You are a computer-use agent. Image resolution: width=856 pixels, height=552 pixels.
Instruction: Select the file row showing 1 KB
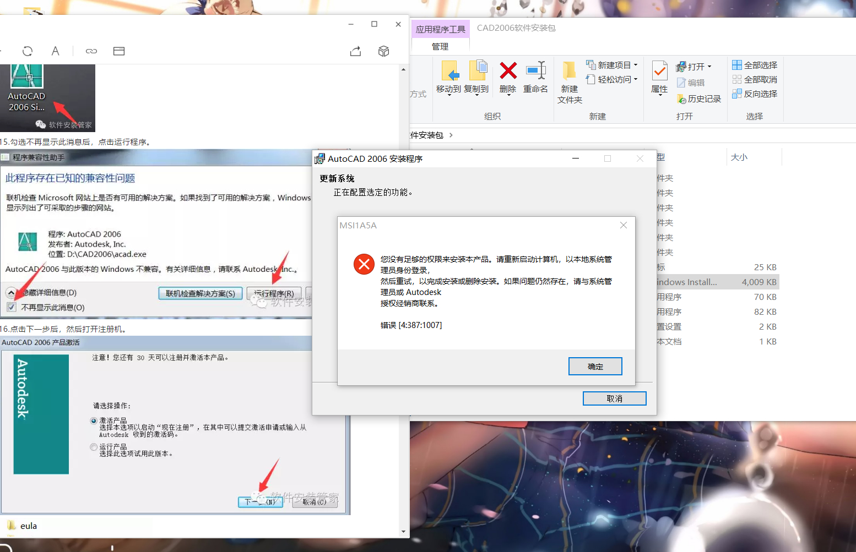click(x=717, y=341)
